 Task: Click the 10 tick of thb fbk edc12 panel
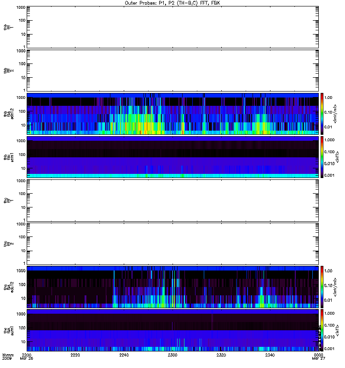(x=23, y=125)
